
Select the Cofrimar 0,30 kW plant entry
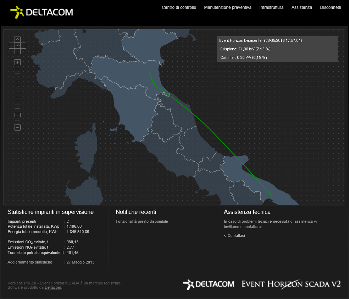[244, 57]
